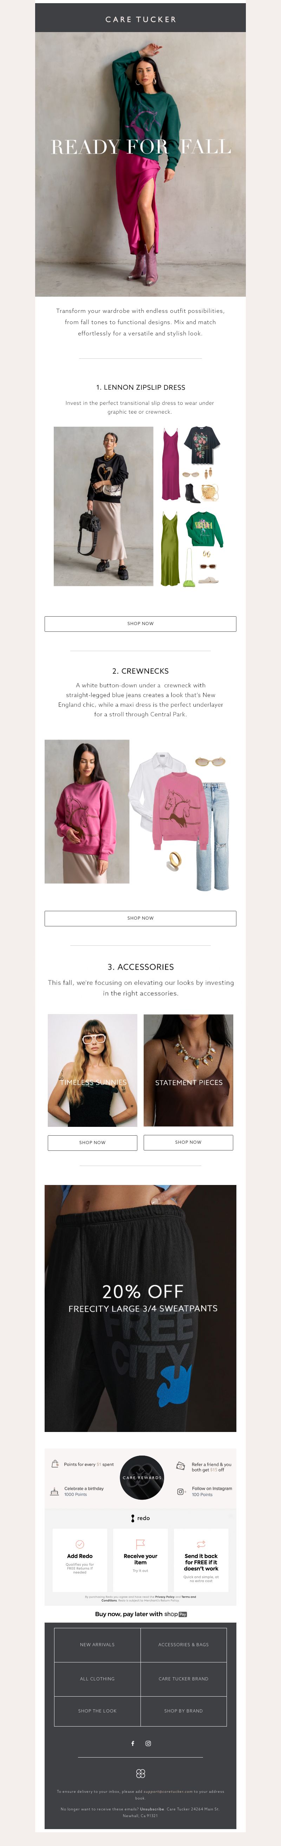Click Shop Now under Lennon Zipslip Dress
Image resolution: width=281 pixels, height=1846 pixels.
pyautogui.click(x=140, y=623)
